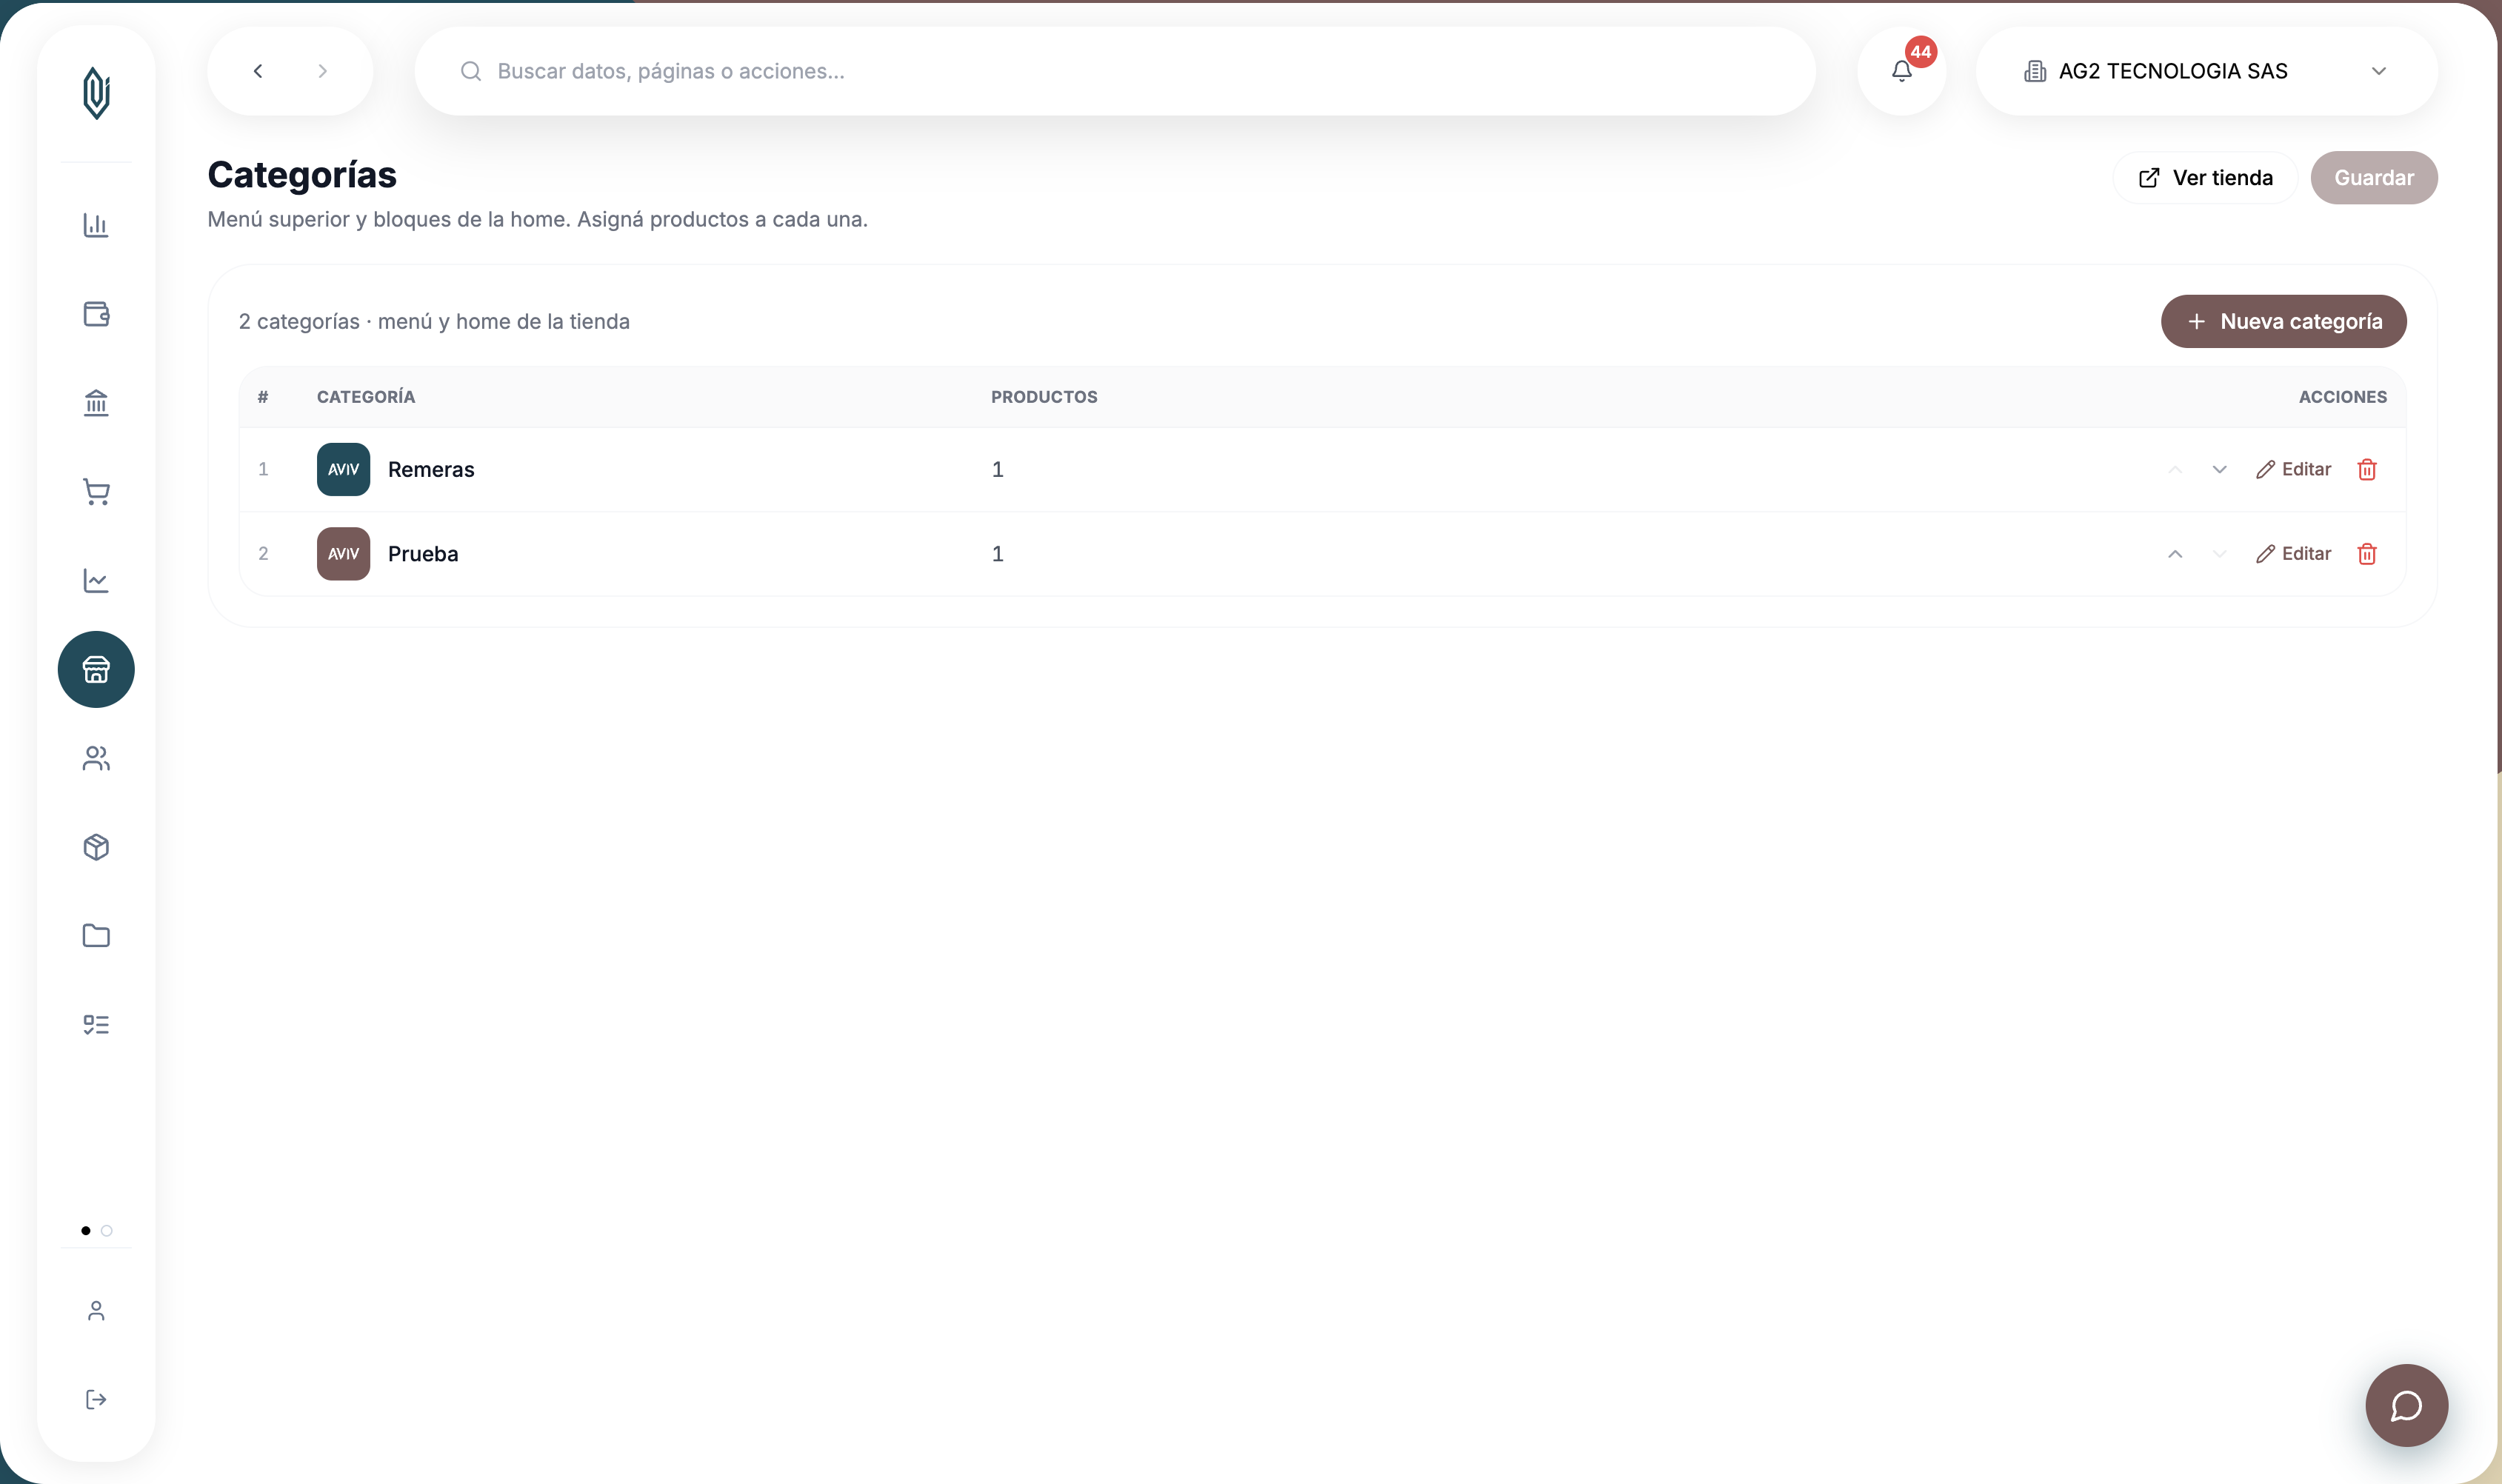Open the bank building sidebar icon

96,403
